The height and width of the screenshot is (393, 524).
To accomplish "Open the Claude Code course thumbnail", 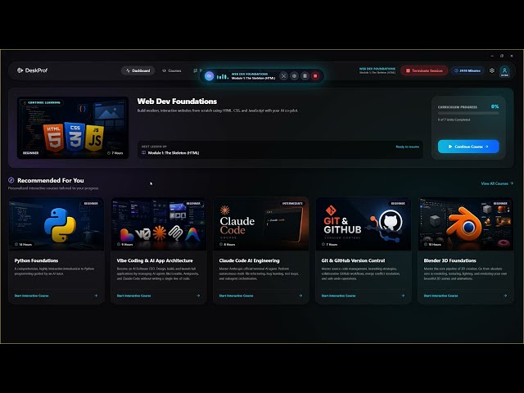I will (261, 224).
